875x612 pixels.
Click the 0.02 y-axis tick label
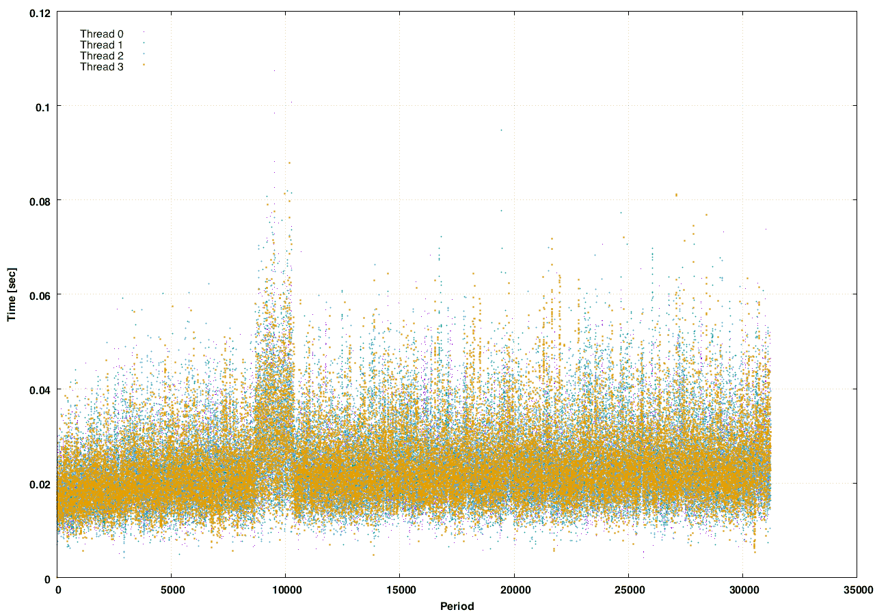coord(40,484)
